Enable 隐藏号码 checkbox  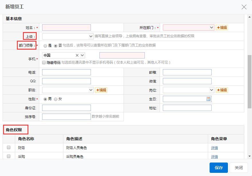coord(44,62)
